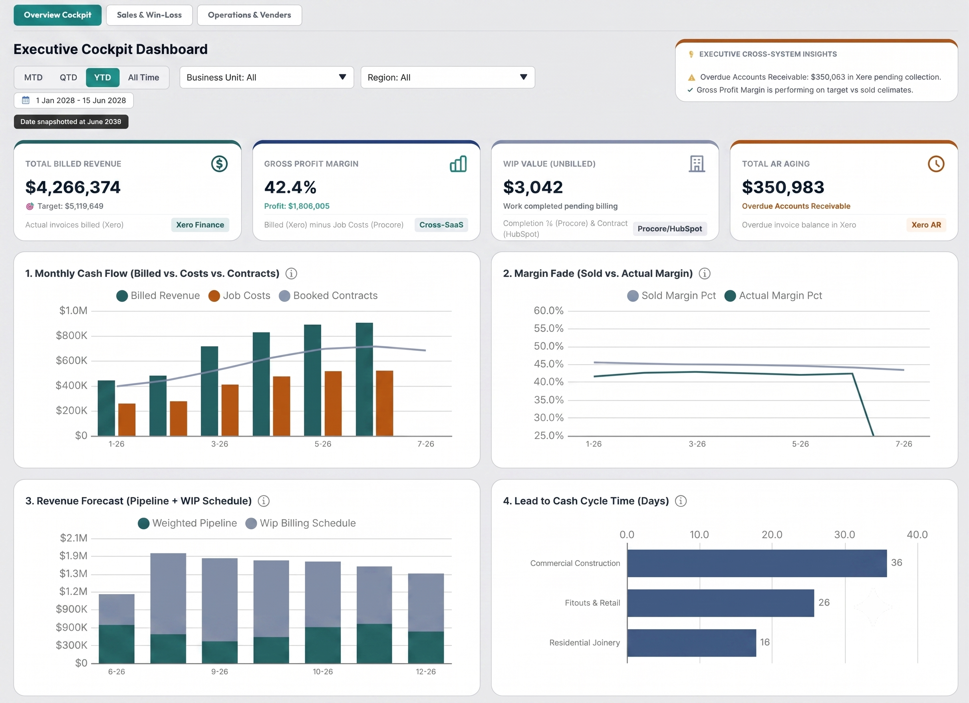Click the Date snapshotted at June 2038 label

(71, 122)
